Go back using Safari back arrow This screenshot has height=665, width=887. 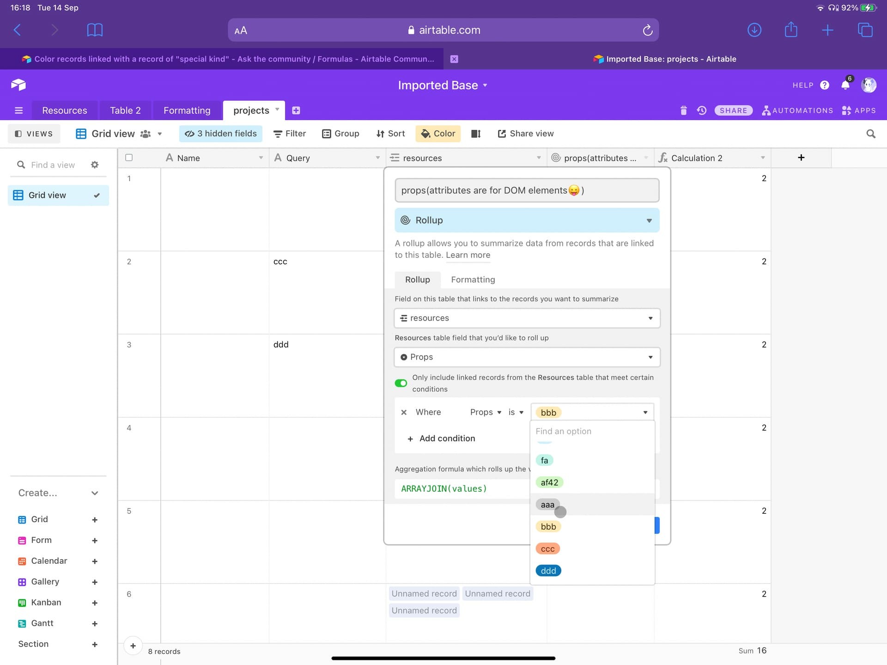point(17,30)
